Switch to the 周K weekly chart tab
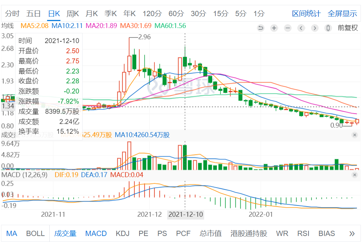 click(x=73, y=14)
